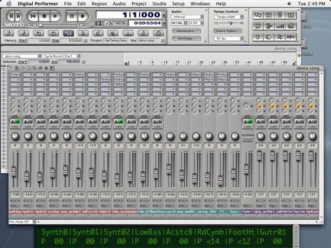Open the Apple menu
Image resolution: width=331 pixels, height=248 pixels.
(x=9, y=4)
